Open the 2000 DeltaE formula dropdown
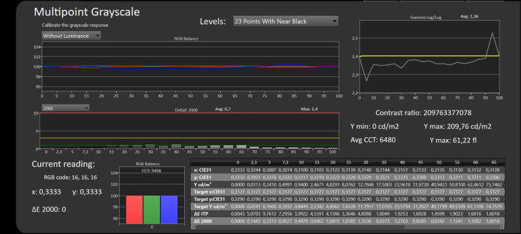521x234 pixels. 66,108
